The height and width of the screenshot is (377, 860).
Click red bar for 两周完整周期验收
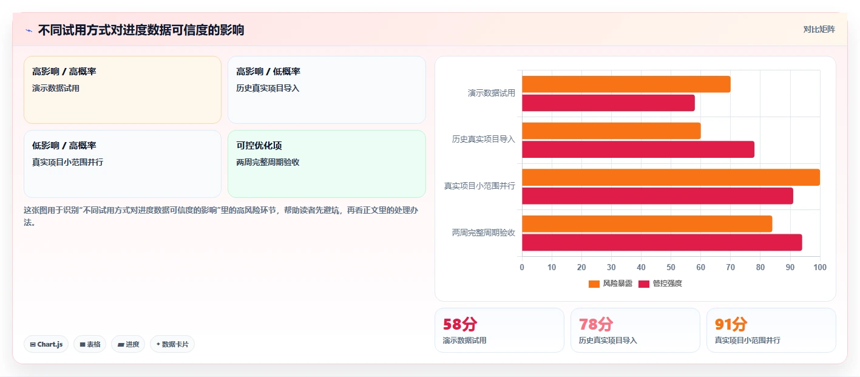[x=662, y=242]
